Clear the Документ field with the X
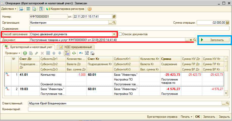This screenshot has height=121, width=232. 191,40
